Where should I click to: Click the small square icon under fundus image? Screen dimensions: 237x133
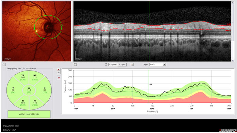coord(4,64)
